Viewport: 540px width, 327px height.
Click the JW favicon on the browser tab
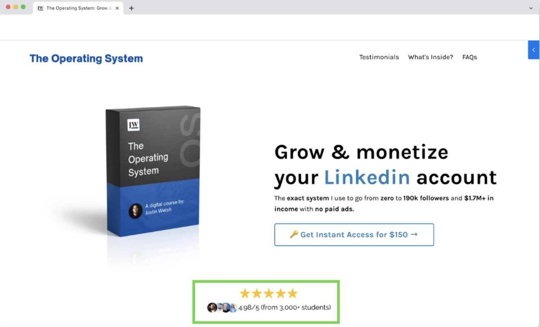(40, 8)
